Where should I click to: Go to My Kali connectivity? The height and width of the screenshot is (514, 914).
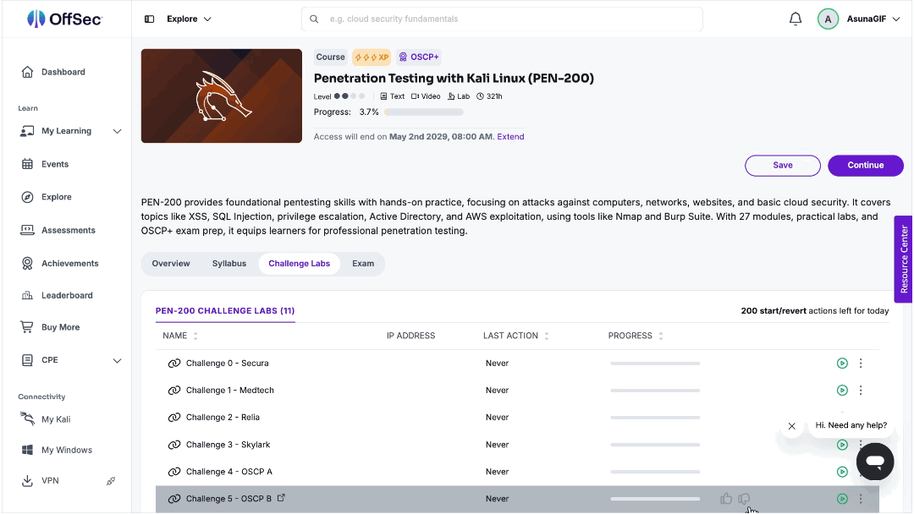55,419
